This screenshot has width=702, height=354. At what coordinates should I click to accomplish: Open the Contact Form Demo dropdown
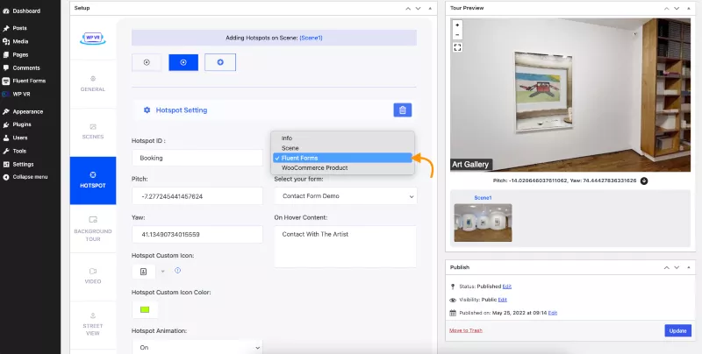pyautogui.click(x=345, y=196)
